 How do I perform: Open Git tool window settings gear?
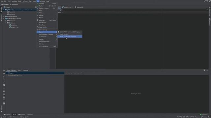204,70
